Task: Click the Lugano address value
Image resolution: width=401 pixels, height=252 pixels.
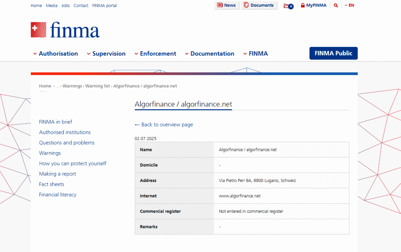Action: (x=257, y=180)
